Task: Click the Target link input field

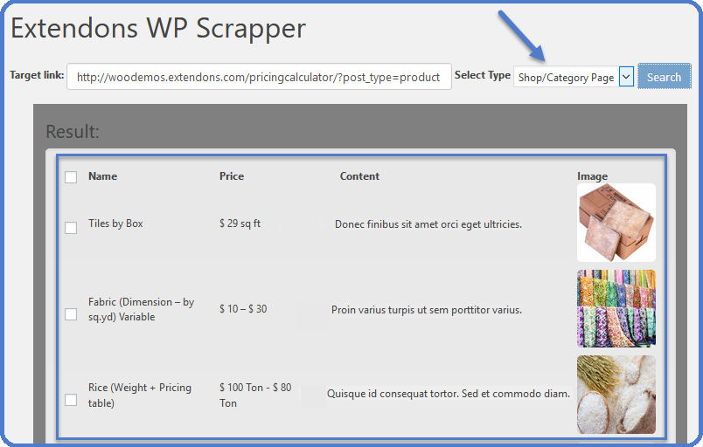Action: (x=259, y=77)
